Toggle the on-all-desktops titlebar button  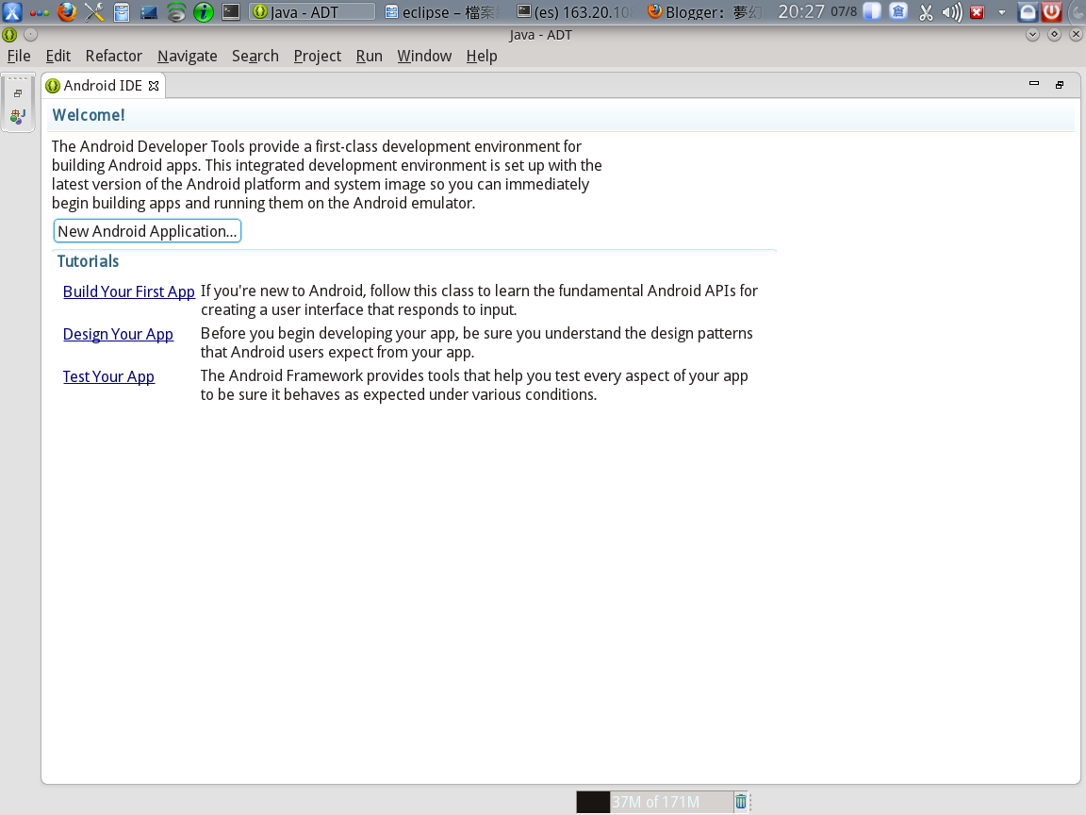coord(30,35)
